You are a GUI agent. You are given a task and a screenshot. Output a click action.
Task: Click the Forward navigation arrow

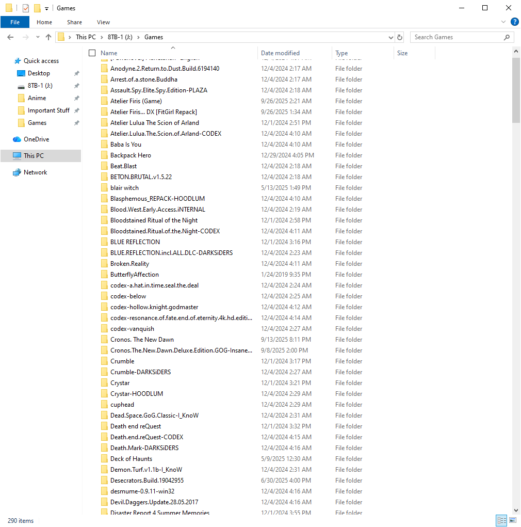[25, 37]
